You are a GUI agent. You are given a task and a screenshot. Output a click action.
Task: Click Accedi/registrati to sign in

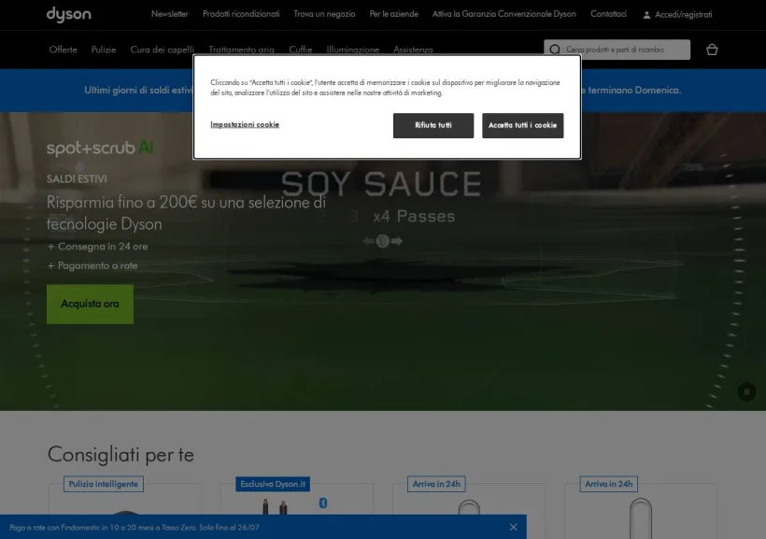click(684, 15)
